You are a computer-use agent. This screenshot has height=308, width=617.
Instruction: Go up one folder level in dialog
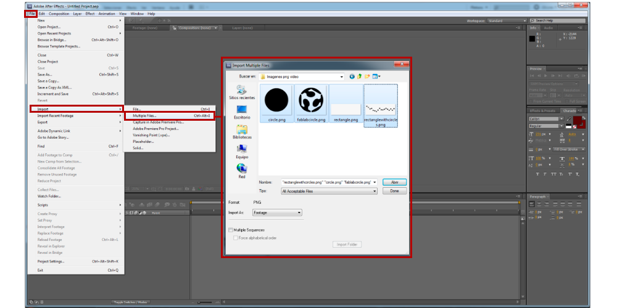pos(359,76)
